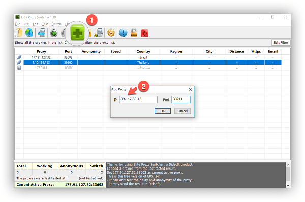Open the Switch menu
The height and width of the screenshot is (202, 305).
click(56, 24)
